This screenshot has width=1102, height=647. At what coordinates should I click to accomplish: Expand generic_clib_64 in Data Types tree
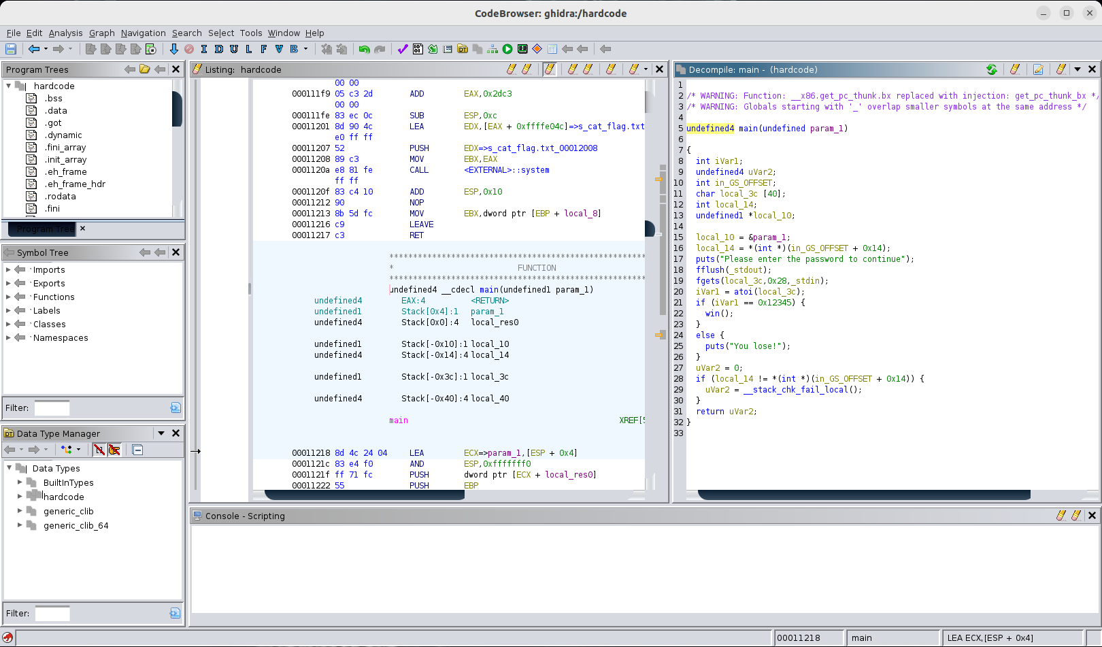20,525
